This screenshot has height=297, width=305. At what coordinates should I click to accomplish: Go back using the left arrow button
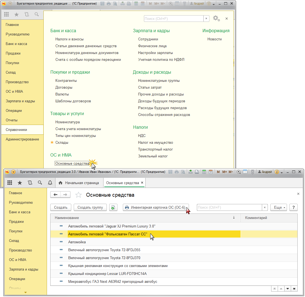tap(56, 195)
